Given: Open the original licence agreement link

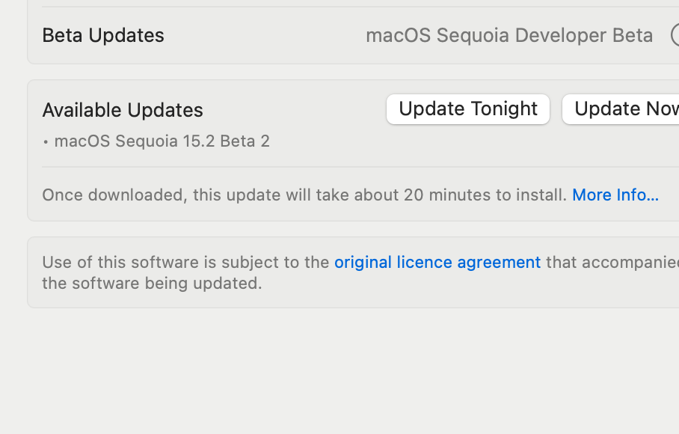Looking at the screenshot, I should pyautogui.click(x=437, y=263).
